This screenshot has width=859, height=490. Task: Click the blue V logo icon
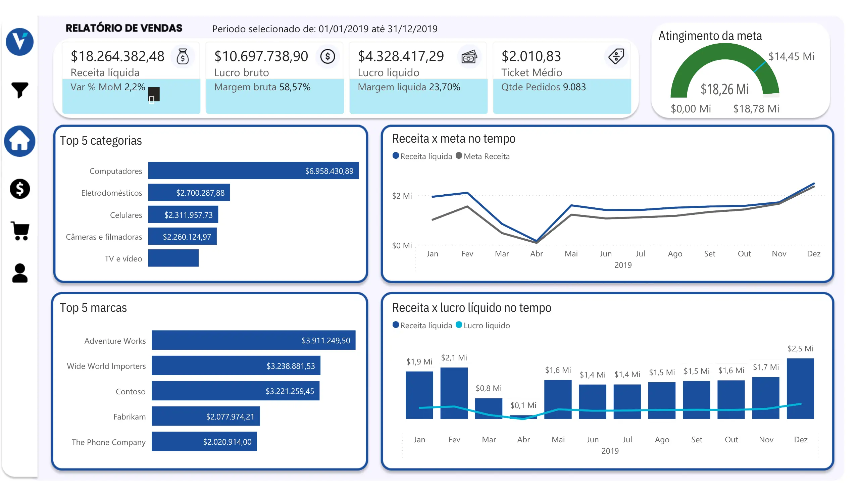tap(19, 42)
